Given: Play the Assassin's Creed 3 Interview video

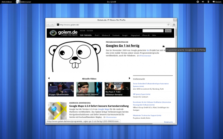Looking at the screenshot, I should [x=89, y=89].
